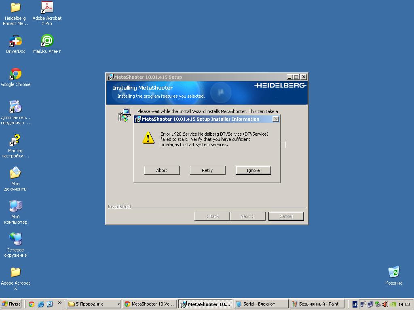
Task: Click the Abort button in error dialog
Action: point(162,170)
